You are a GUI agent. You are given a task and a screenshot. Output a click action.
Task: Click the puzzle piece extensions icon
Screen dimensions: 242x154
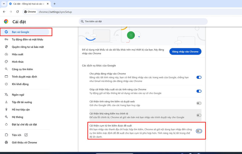click(6, 135)
